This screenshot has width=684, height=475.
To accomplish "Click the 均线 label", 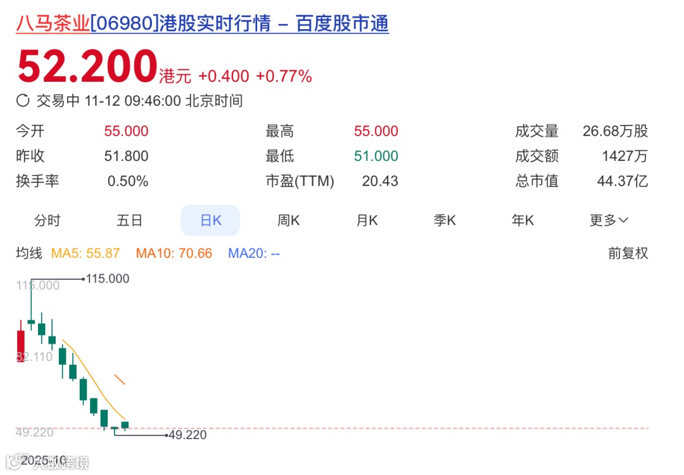I will coord(28,253).
